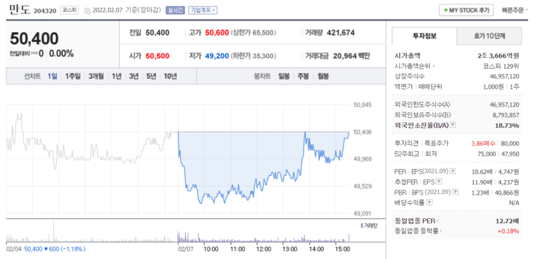The width and height of the screenshot is (535, 259).
Task: Add stock with MY STOCK 추가 button
Action: tap(466, 10)
